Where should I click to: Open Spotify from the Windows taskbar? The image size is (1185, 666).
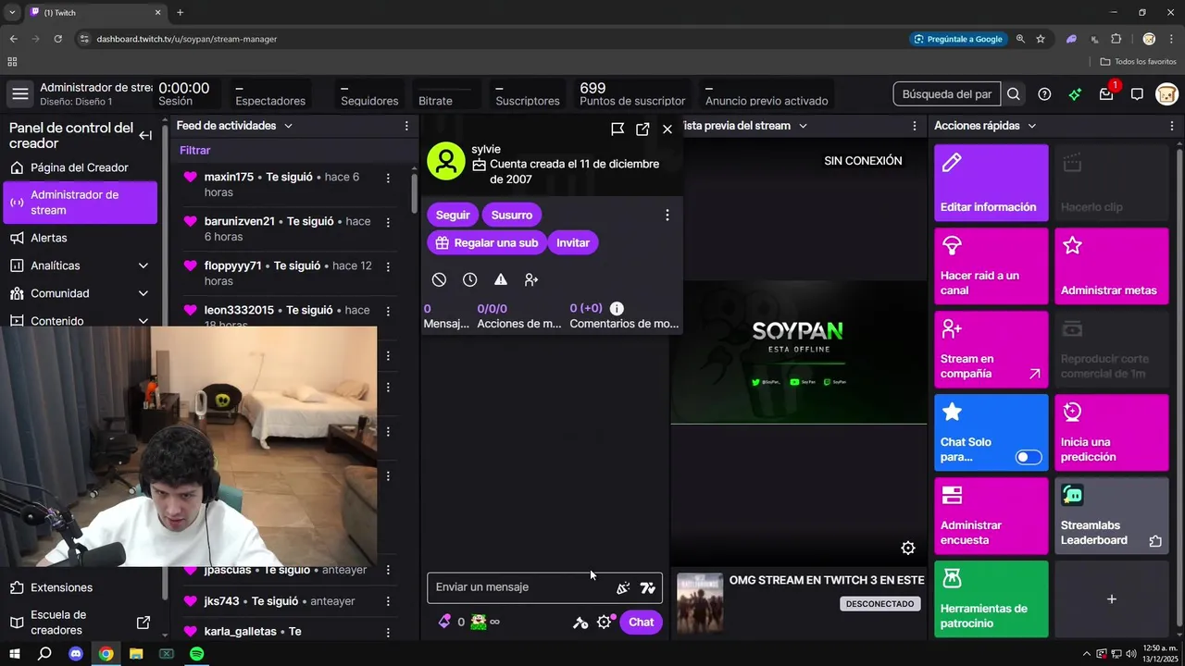[x=196, y=654]
